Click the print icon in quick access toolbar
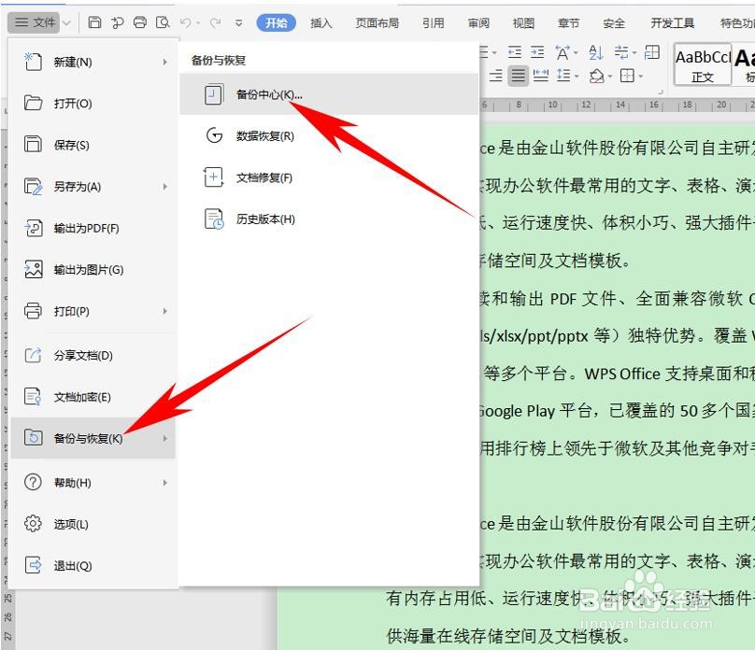The height and width of the screenshot is (650, 755). [140, 22]
